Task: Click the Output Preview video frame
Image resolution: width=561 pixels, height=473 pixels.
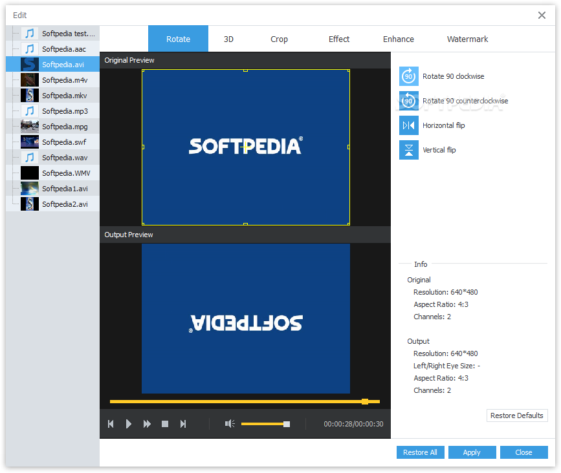Action: 246,319
